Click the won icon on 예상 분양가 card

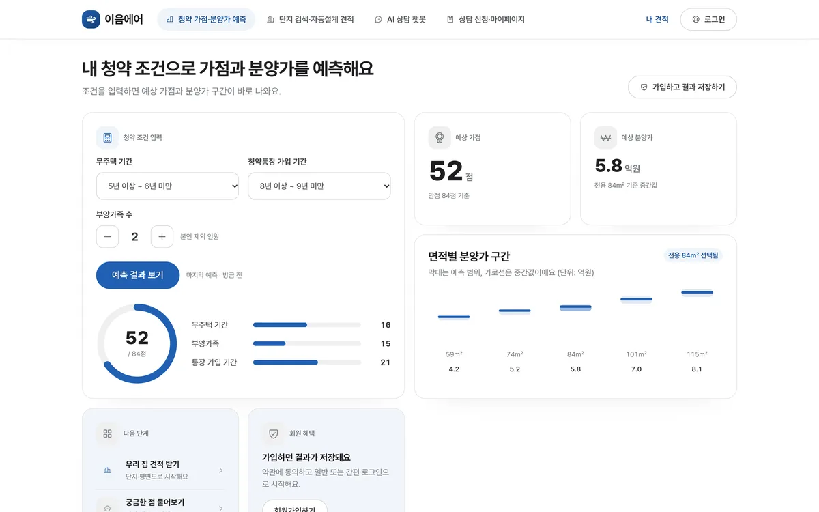605,138
